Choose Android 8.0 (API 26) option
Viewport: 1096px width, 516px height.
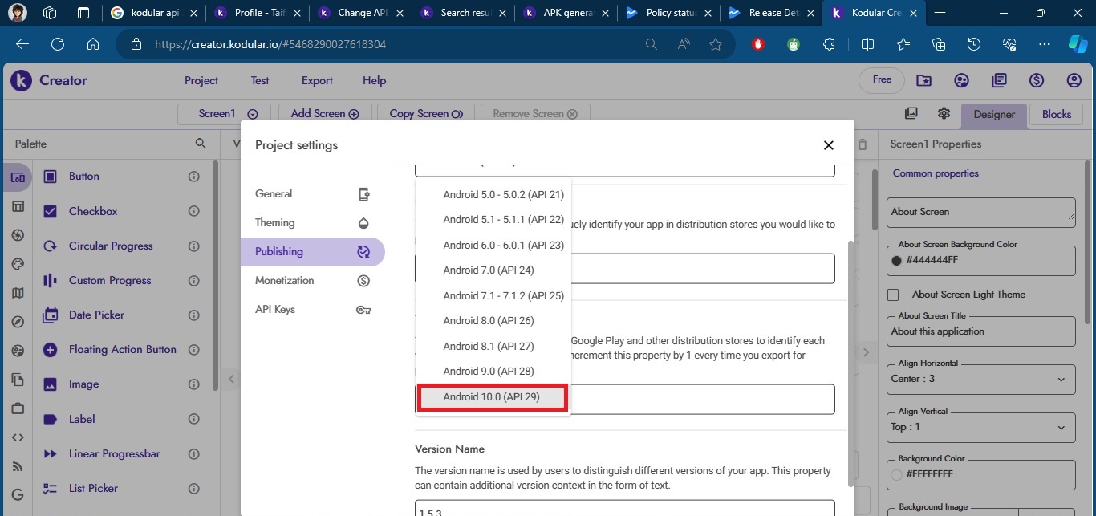(x=488, y=321)
